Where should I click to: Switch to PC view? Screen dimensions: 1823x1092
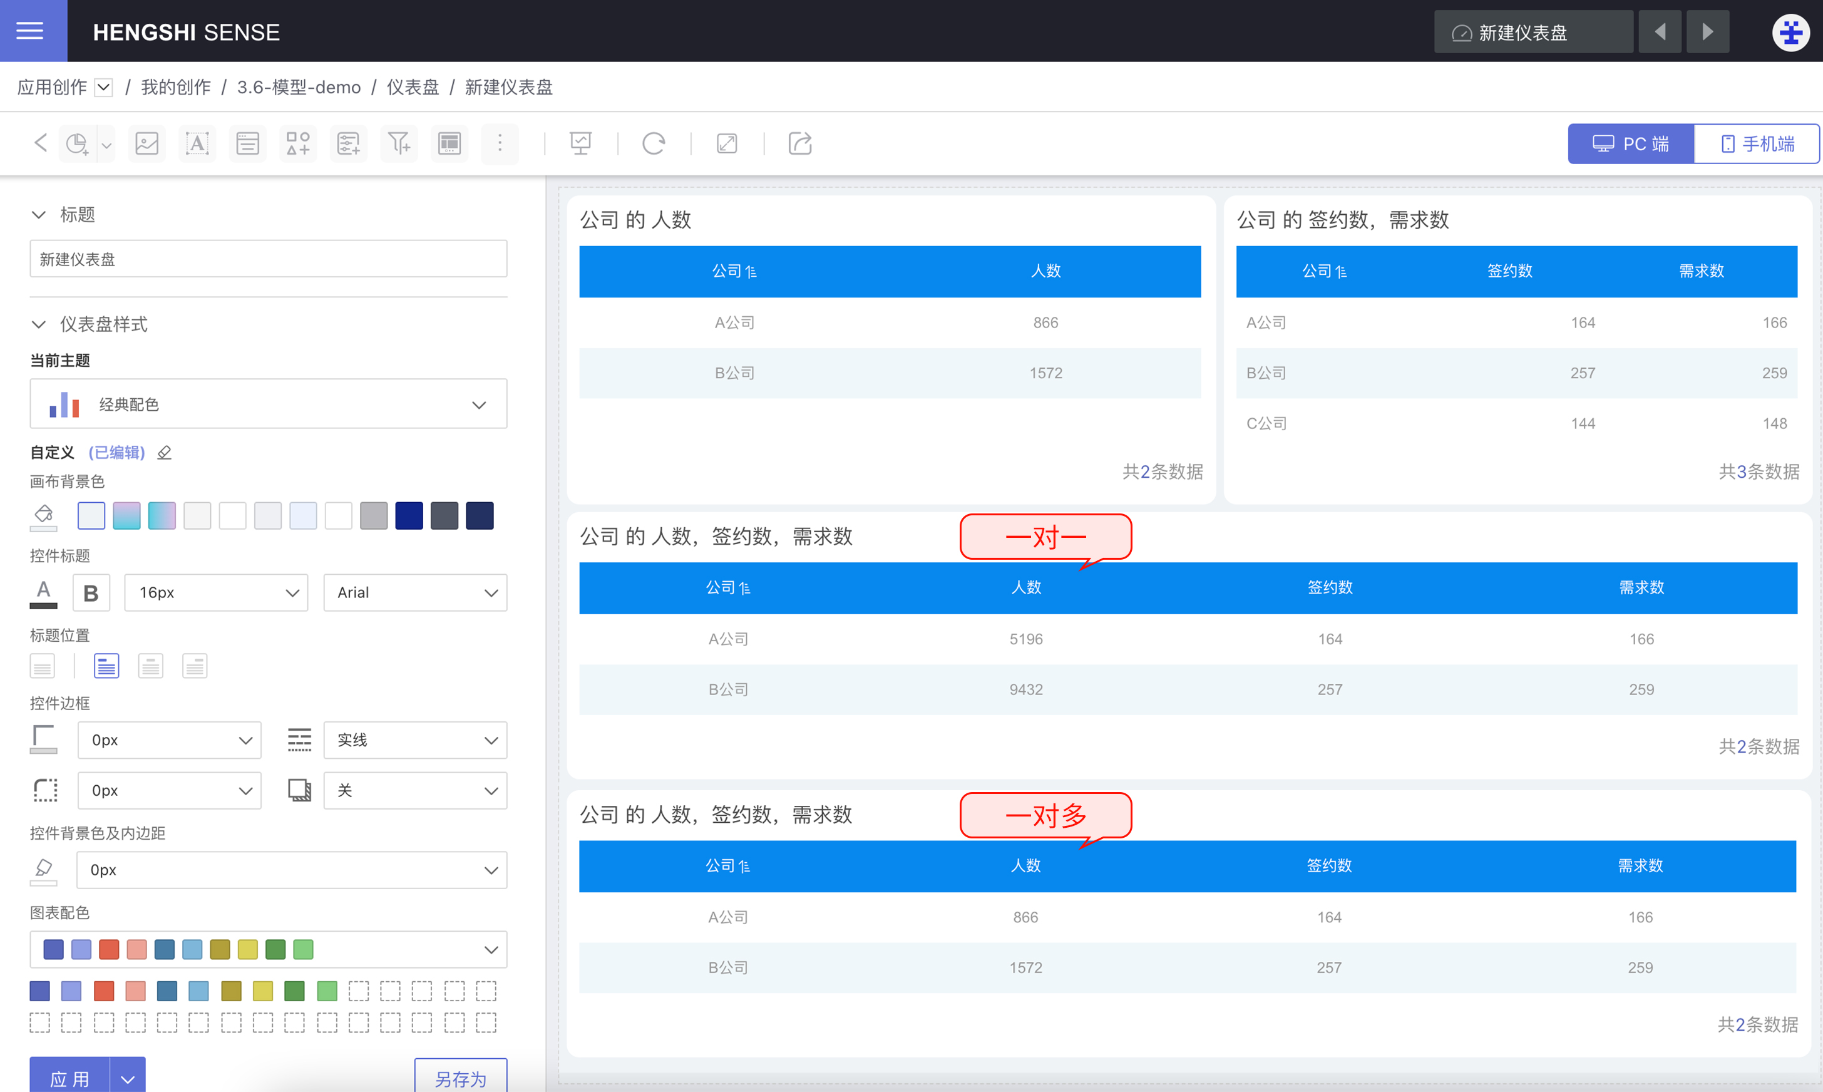(x=1631, y=143)
